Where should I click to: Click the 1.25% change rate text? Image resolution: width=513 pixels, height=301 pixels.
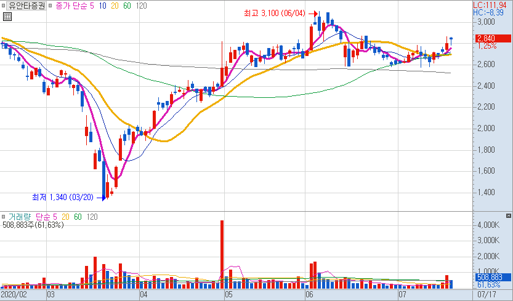click(x=487, y=46)
